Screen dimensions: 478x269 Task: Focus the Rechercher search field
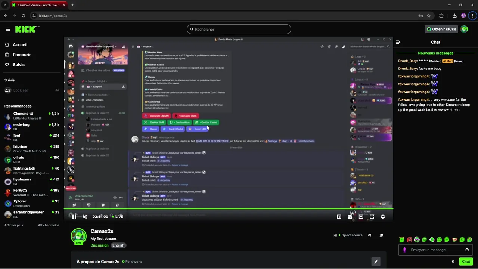(239, 29)
